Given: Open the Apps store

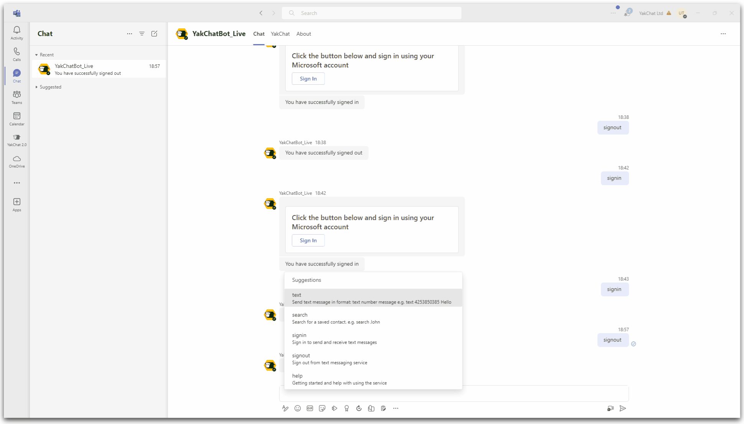Looking at the screenshot, I should (x=17, y=204).
